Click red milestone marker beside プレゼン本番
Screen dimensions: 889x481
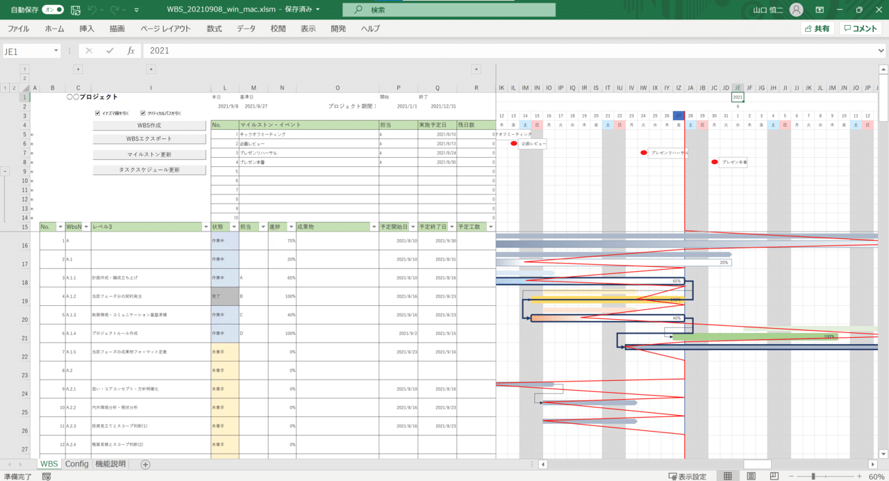[714, 162]
